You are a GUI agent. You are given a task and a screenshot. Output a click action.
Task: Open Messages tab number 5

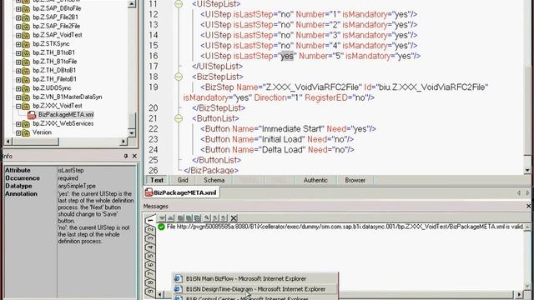pyautogui.click(x=150, y=257)
